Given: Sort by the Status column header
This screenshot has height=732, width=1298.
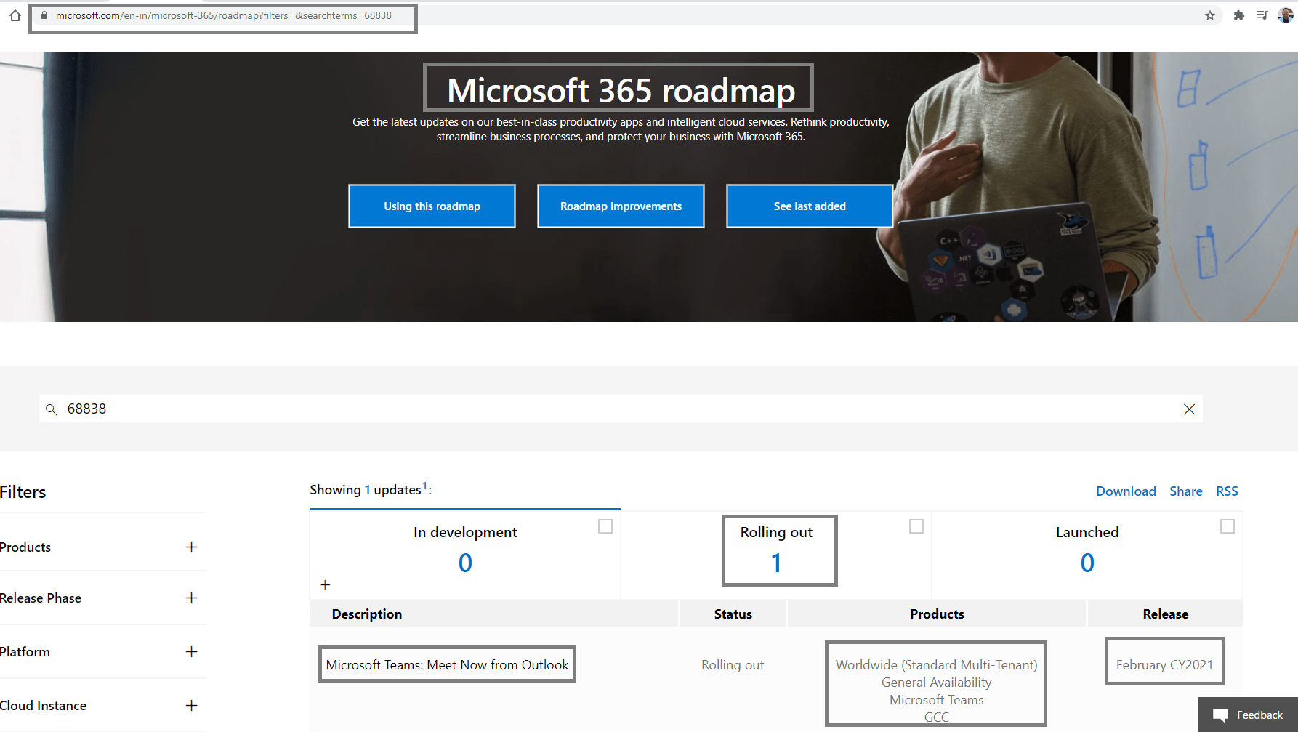Looking at the screenshot, I should 733,614.
